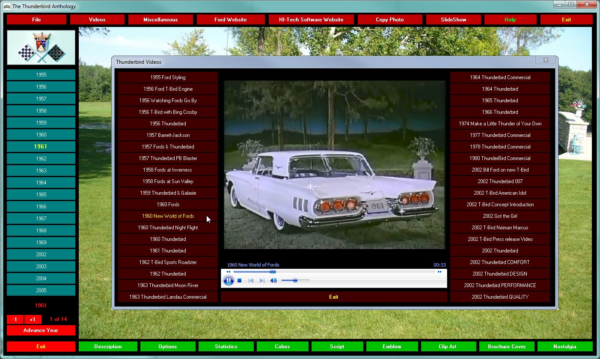600x359 pixels.
Task: Mute the video player sound
Action: [x=273, y=281]
